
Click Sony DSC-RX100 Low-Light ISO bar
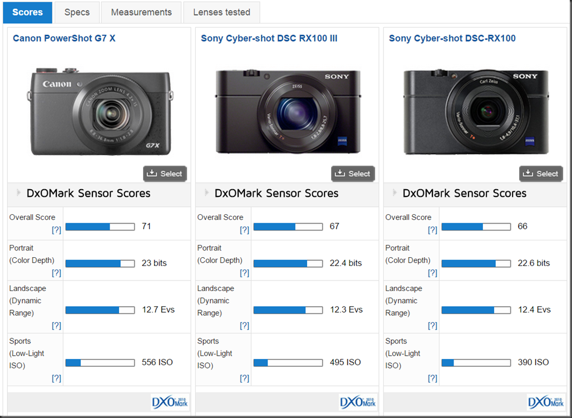(476, 362)
